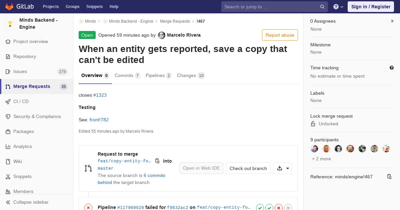Click the second participant avatar
The image size is (400, 210).
(x=326, y=149)
